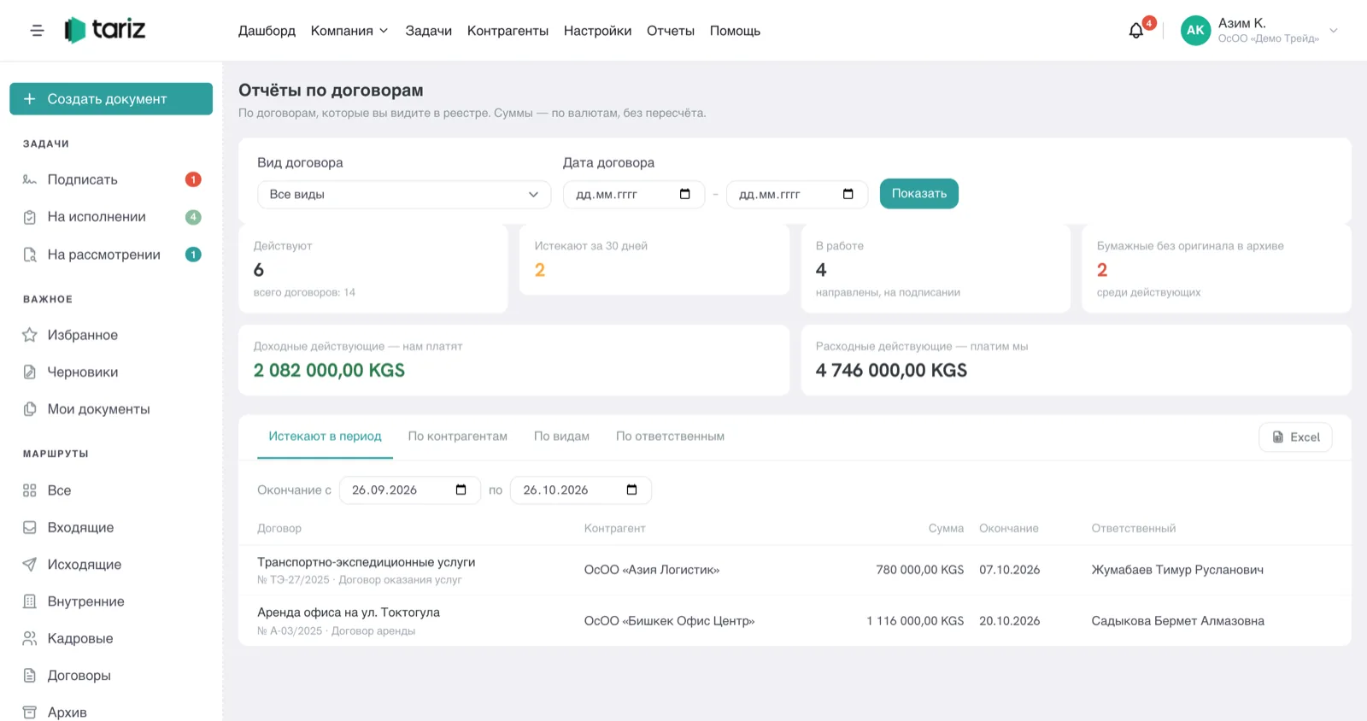This screenshot has width=1367, height=721.
Task: Open Отчеты in the top menu
Action: (x=671, y=31)
